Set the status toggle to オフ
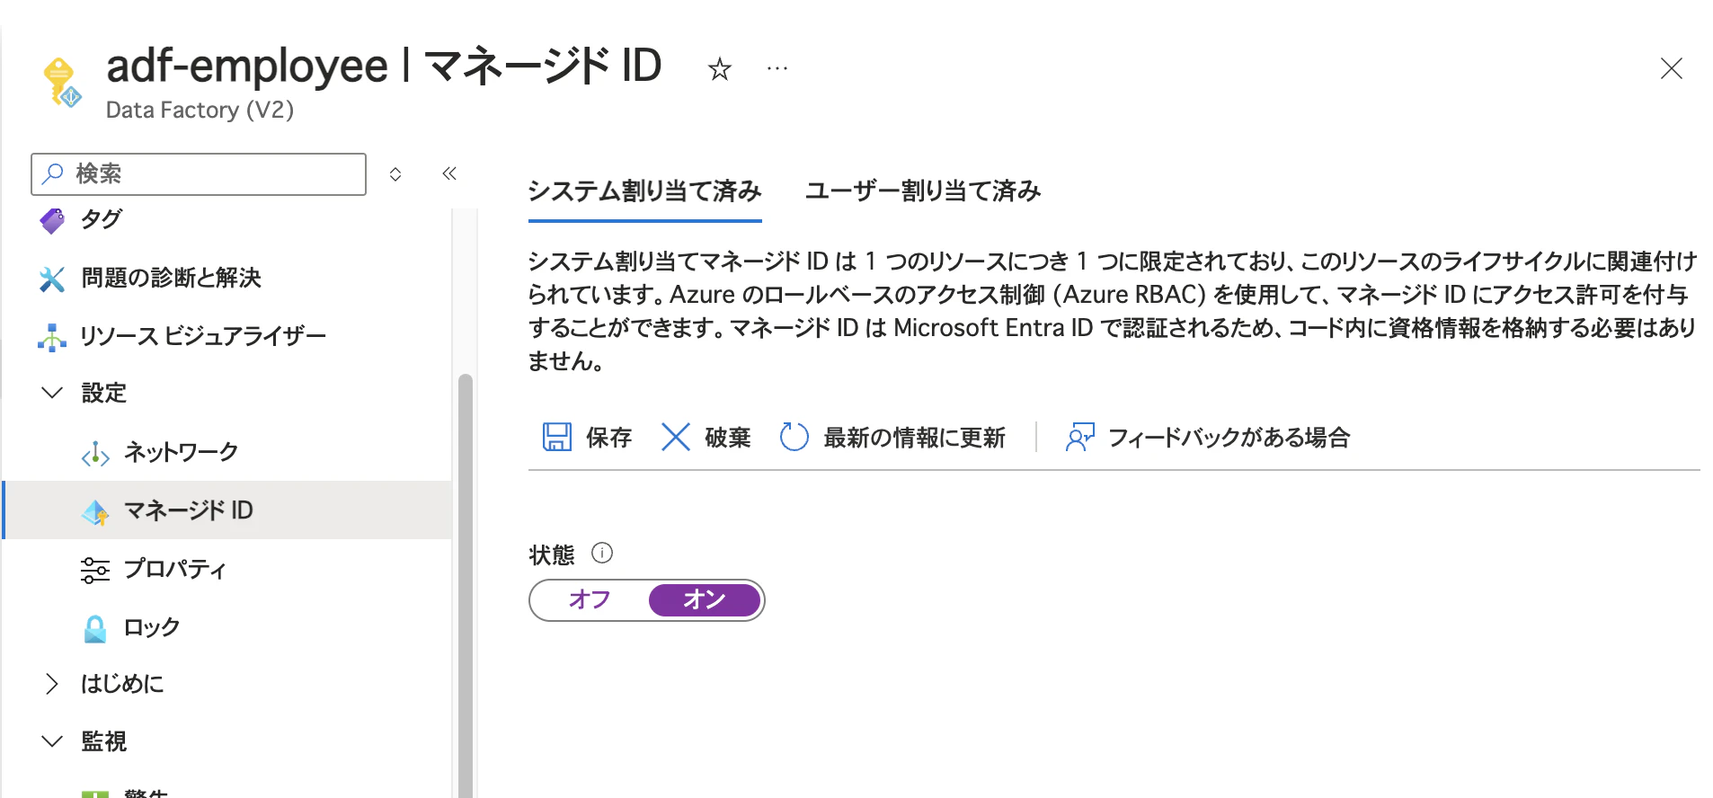The width and height of the screenshot is (1713, 798). click(x=590, y=600)
